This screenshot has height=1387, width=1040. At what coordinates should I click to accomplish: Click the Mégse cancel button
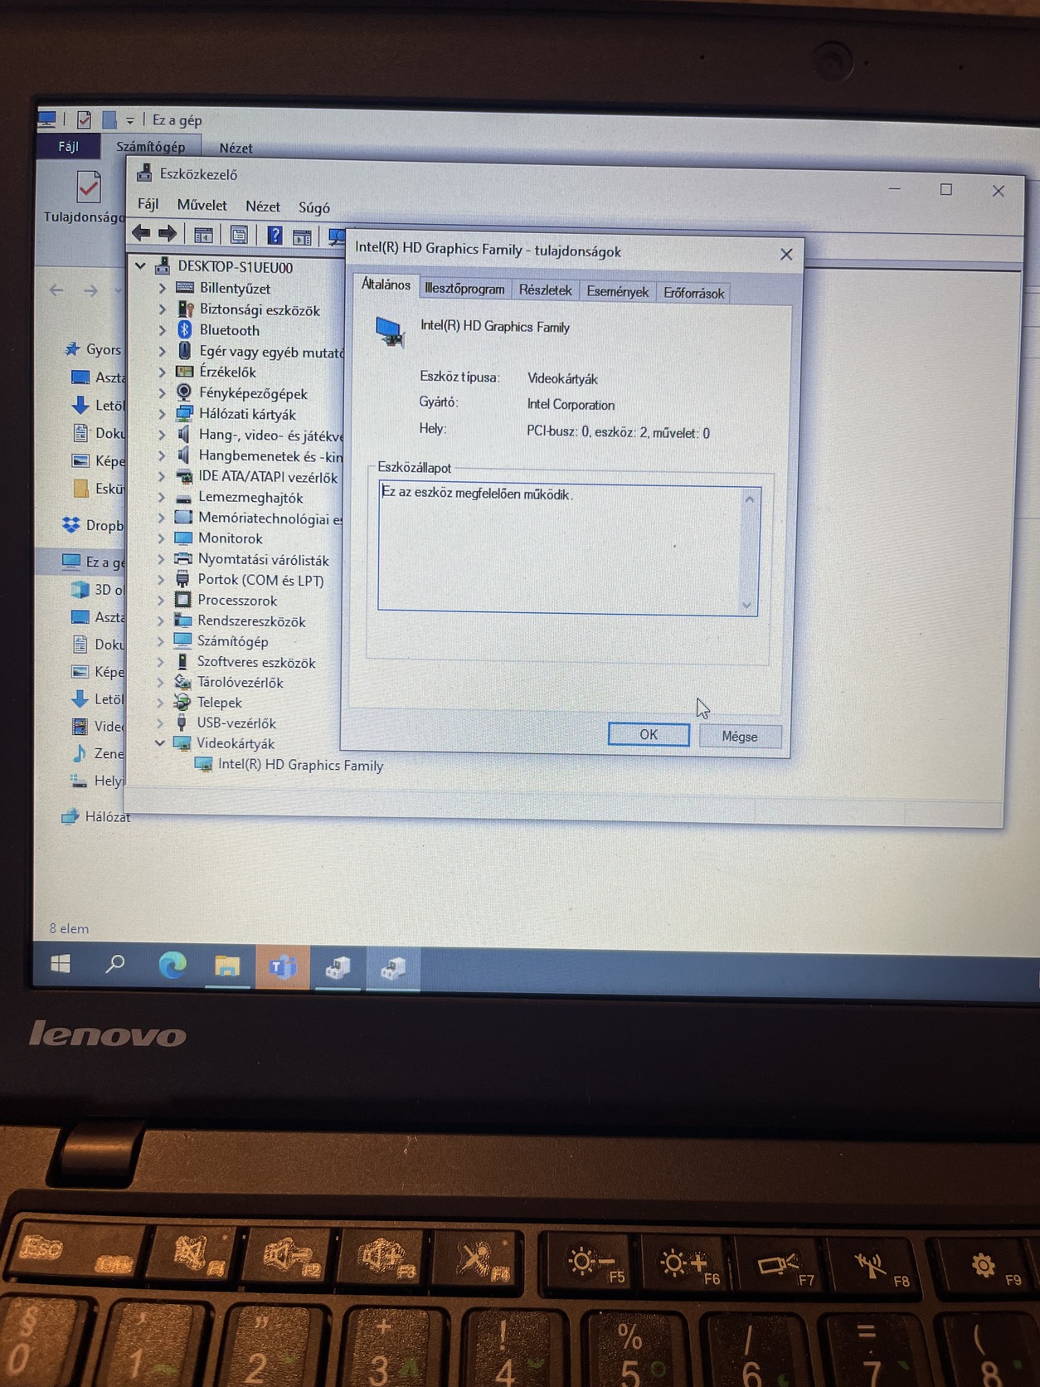click(740, 736)
